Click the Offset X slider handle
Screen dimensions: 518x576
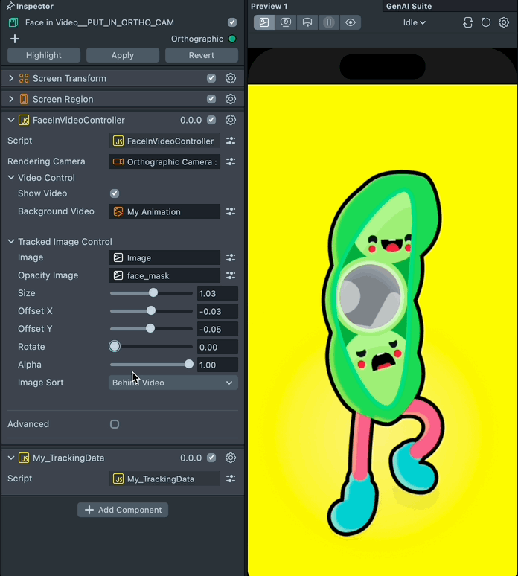tap(151, 311)
